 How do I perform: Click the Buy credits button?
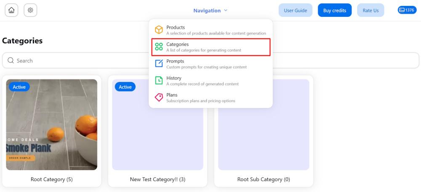[x=335, y=10]
